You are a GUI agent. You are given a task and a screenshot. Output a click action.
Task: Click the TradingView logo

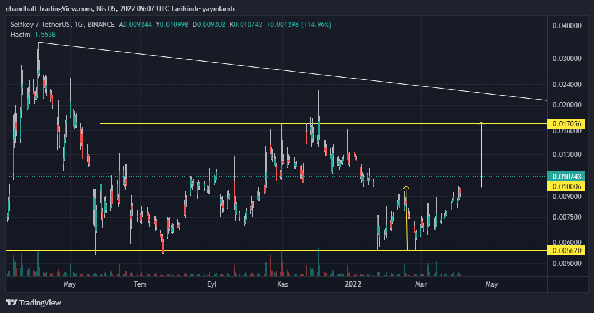[x=34, y=303]
